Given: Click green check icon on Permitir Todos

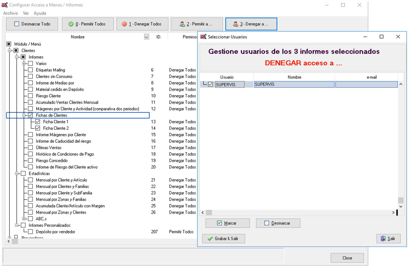Looking at the screenshot, I should [71, 24].
